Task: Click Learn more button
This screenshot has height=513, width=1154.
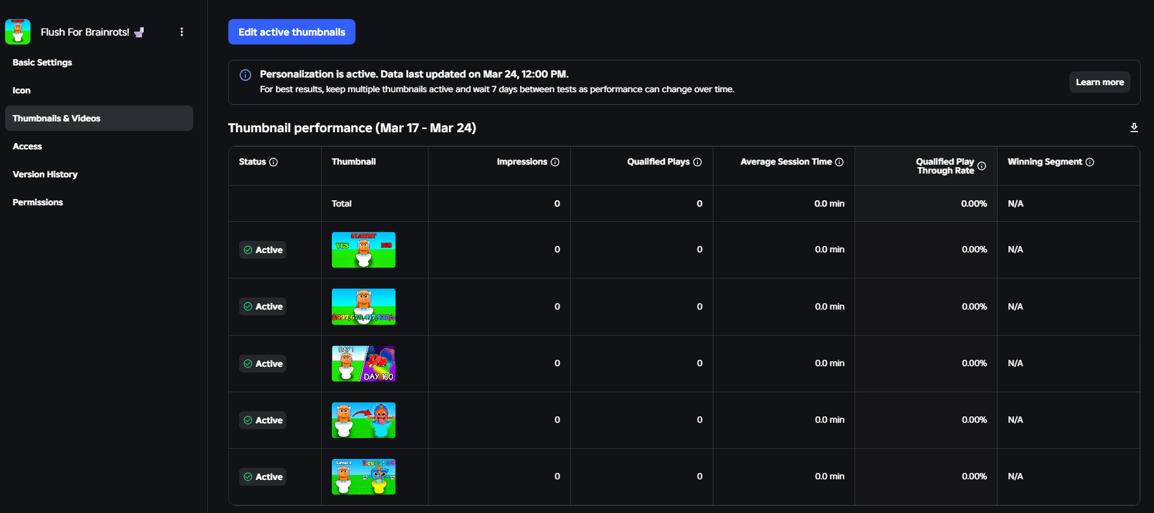Action: (1099, 82)
